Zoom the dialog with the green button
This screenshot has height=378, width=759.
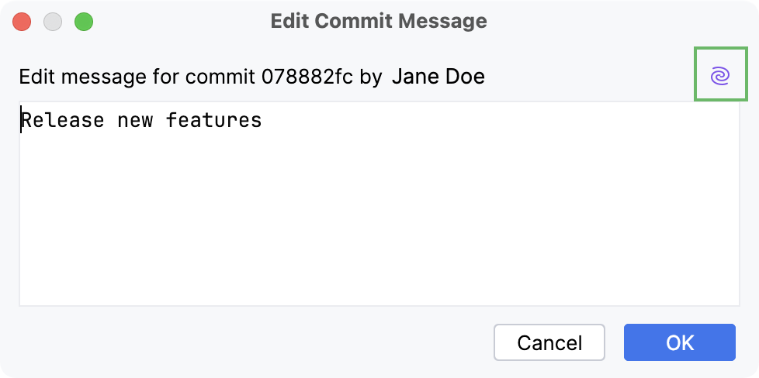[83, 22]
